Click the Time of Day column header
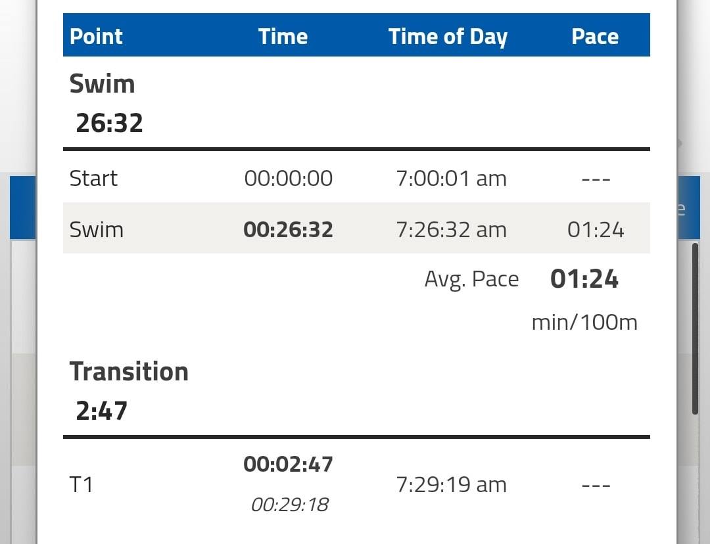Screen dimensions: 710x544 pyautogui.click(x=448, y=37)
